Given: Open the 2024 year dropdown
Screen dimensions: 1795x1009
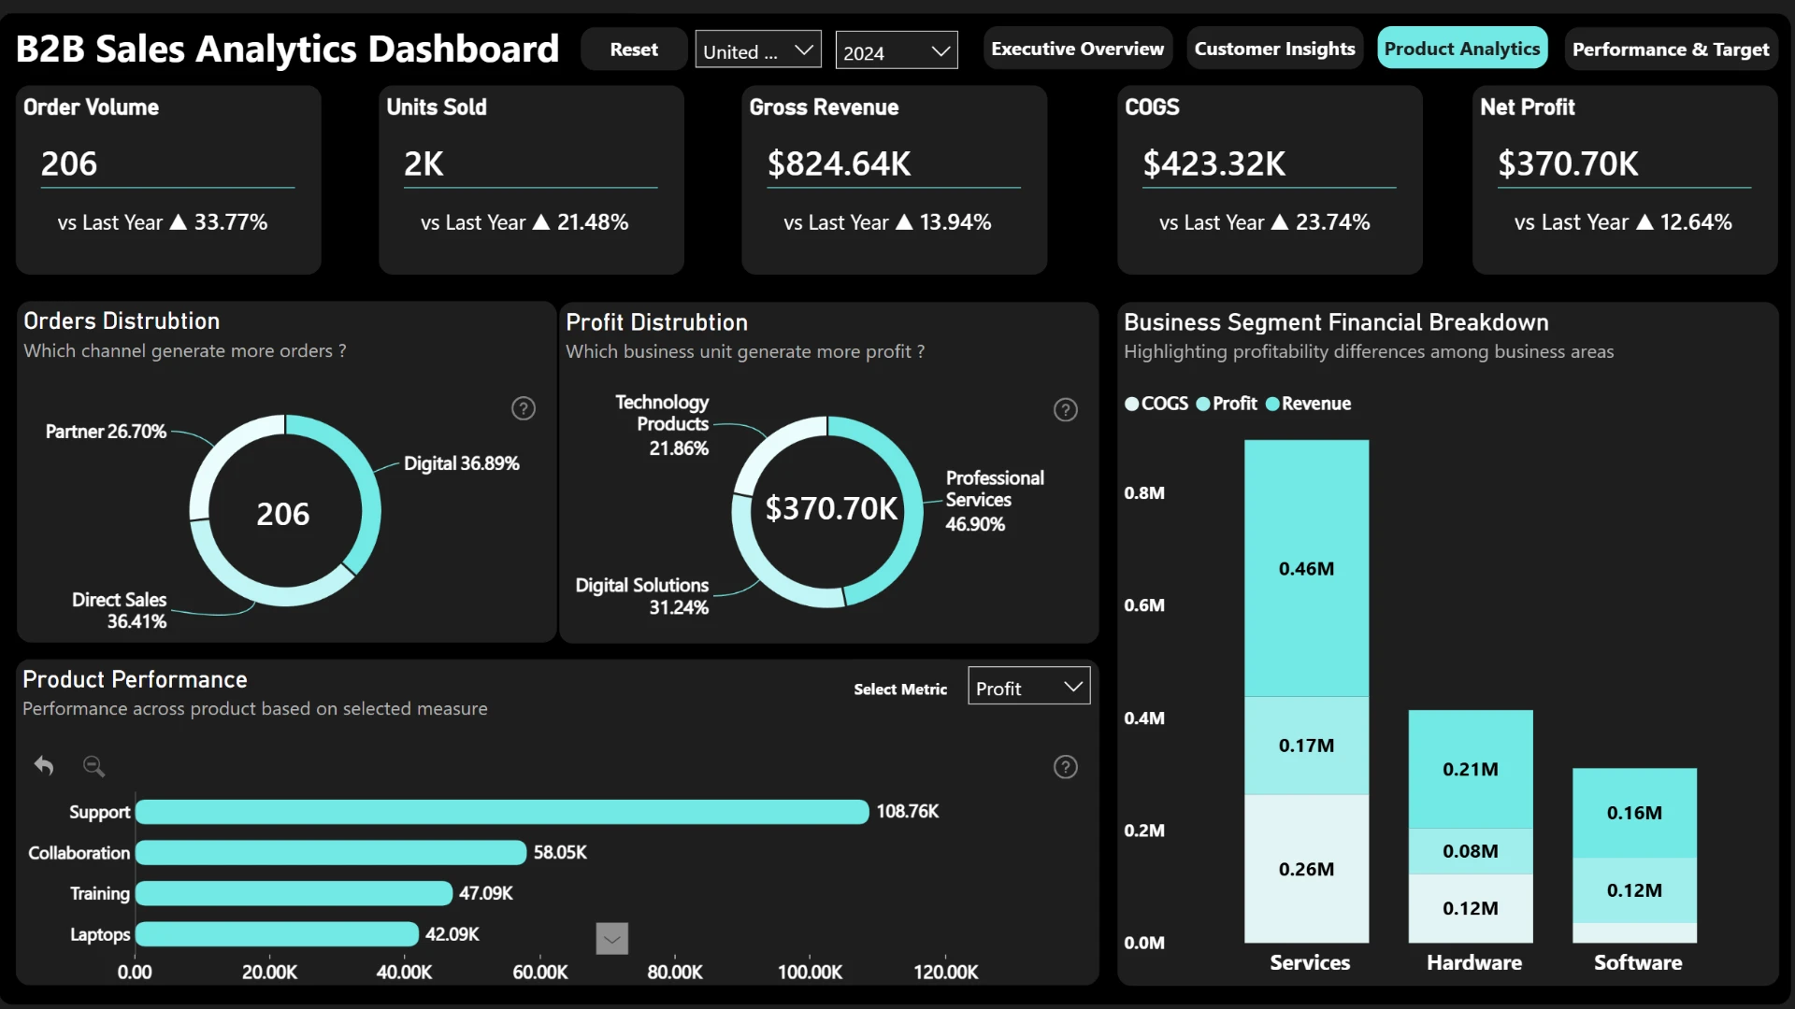Looking at the screenshot, I should click(x=897, y=50).
